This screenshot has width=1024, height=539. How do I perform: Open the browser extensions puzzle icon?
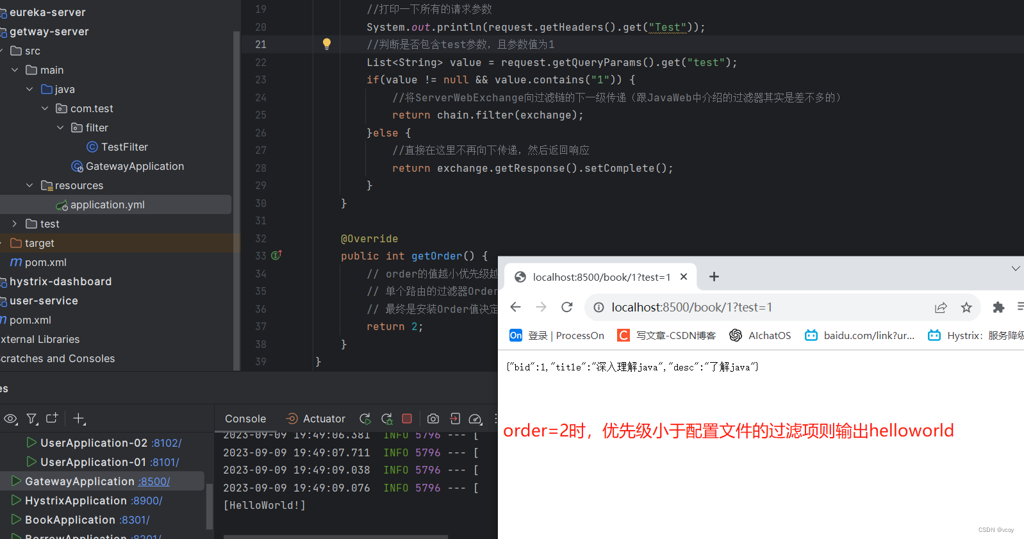tap(998, 308)
